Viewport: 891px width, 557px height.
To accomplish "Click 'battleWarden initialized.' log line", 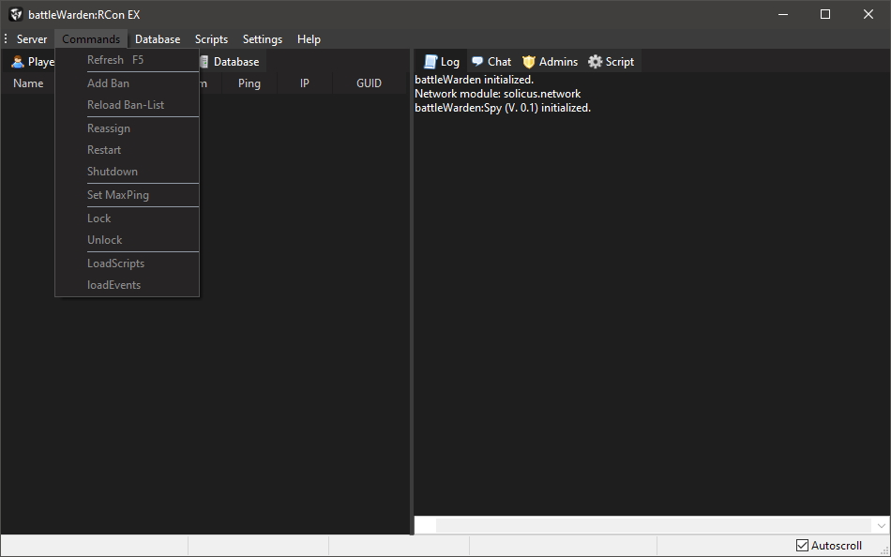I will [474, 80].
